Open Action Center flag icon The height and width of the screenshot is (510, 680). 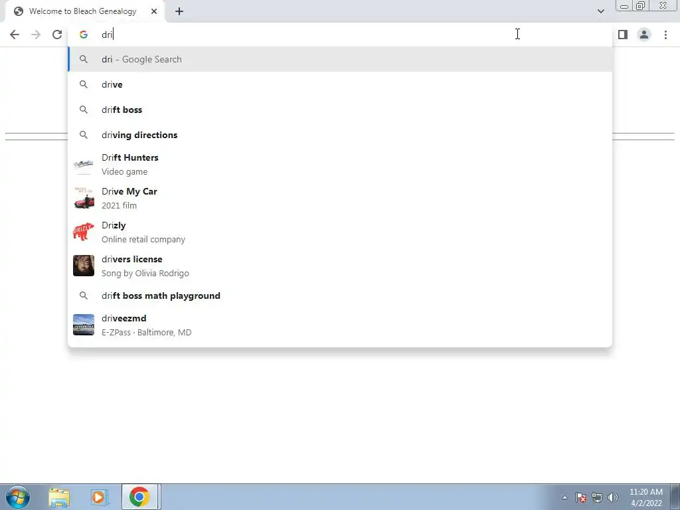coord(580,497)
